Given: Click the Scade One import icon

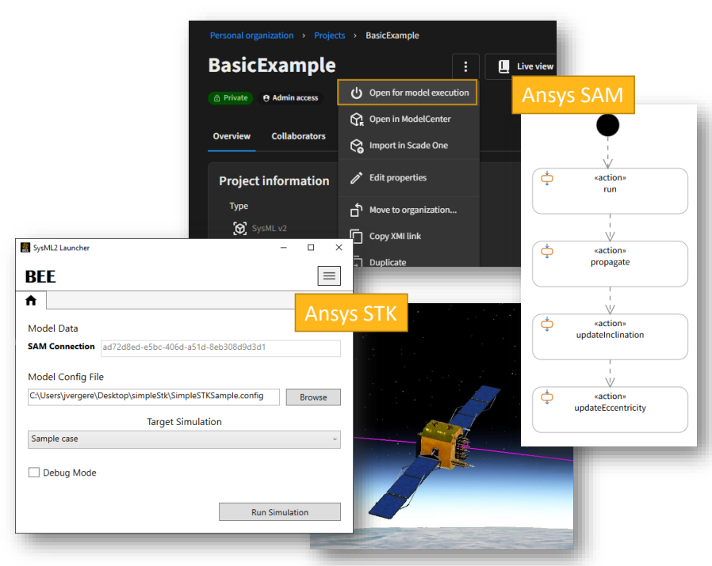Looking at the screenshot, I should pos(357,146).
